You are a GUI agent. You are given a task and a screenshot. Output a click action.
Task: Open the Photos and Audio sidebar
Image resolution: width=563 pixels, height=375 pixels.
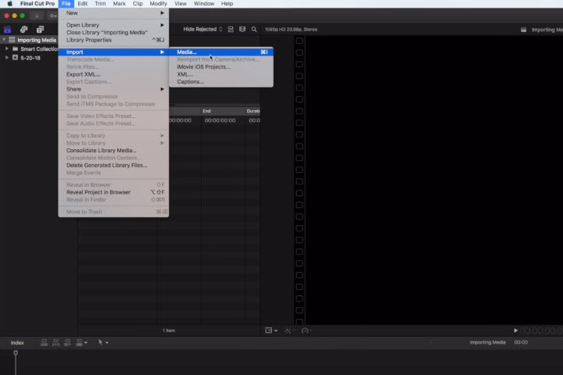(x=23, y=29)
